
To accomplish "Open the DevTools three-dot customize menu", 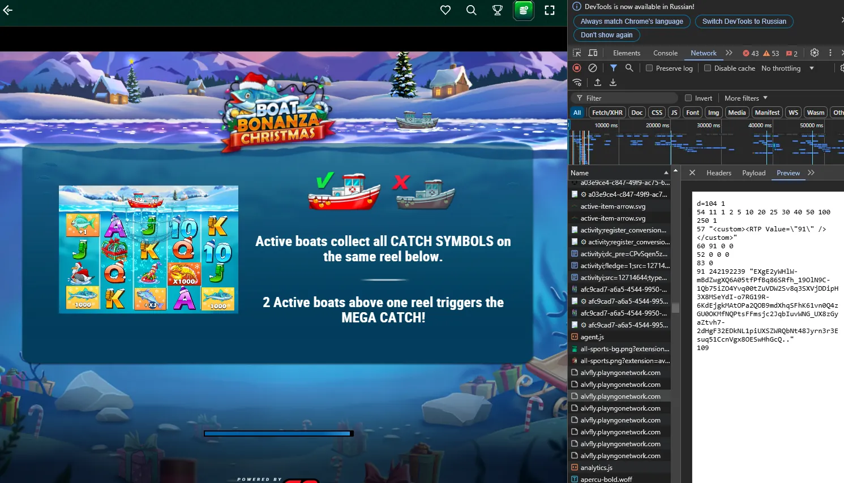I will (830, 53).
